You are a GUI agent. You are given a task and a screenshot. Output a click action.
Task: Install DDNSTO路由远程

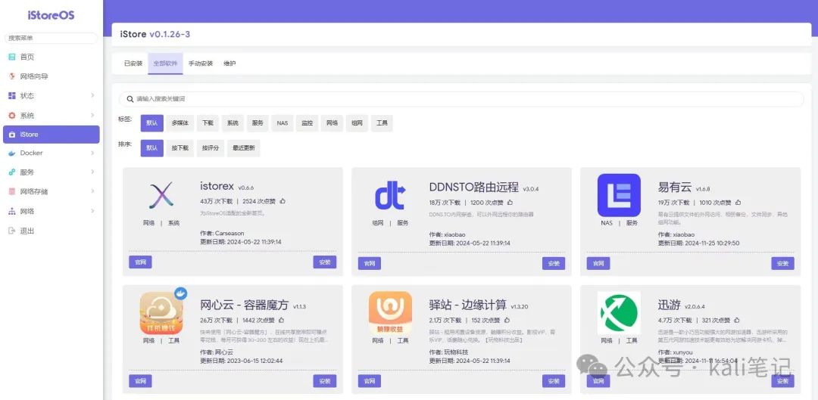pyautogui.click(x=554, y=264)
